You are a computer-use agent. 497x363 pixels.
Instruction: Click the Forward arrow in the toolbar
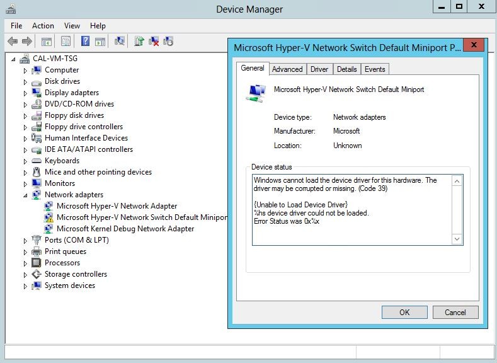click(x=26, y=42)
